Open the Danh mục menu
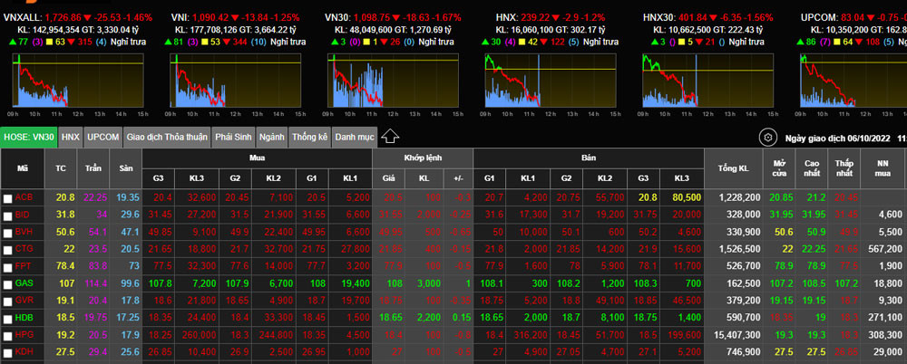 354,137
